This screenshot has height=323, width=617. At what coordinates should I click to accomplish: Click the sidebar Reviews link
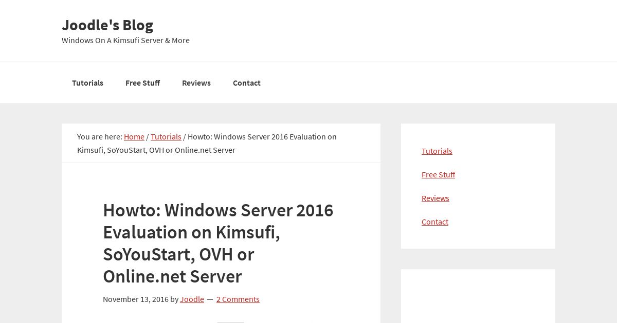(435, 198)
